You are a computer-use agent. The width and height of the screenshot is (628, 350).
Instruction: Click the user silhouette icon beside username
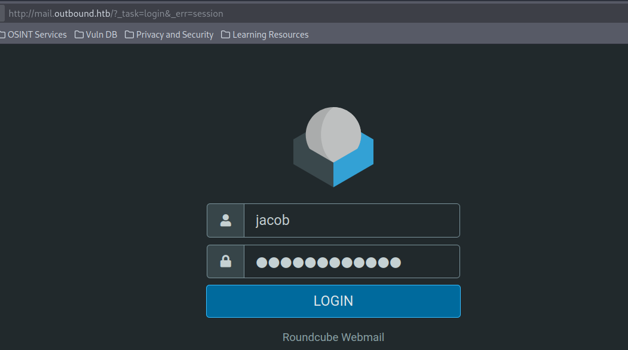(226, 220)
